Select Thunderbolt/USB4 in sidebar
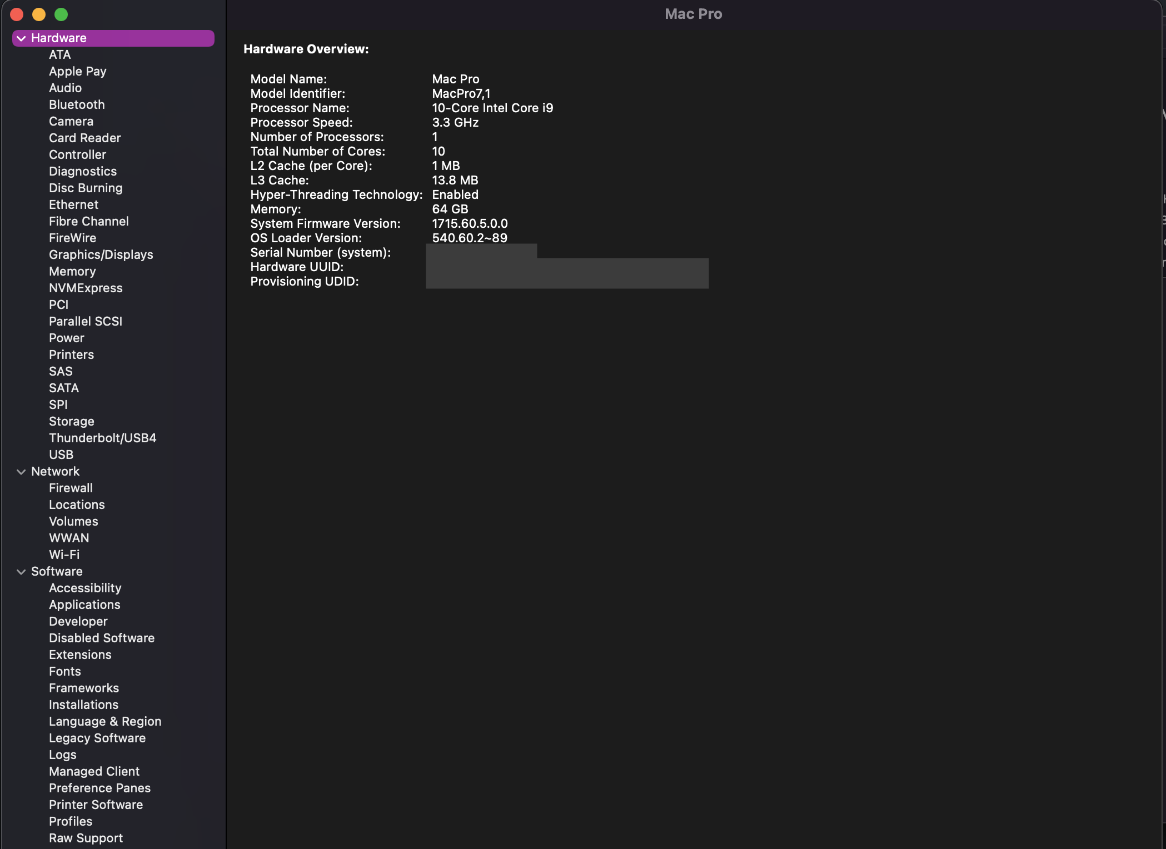The width and height of the screenshot is (1166, 849). 102,438
